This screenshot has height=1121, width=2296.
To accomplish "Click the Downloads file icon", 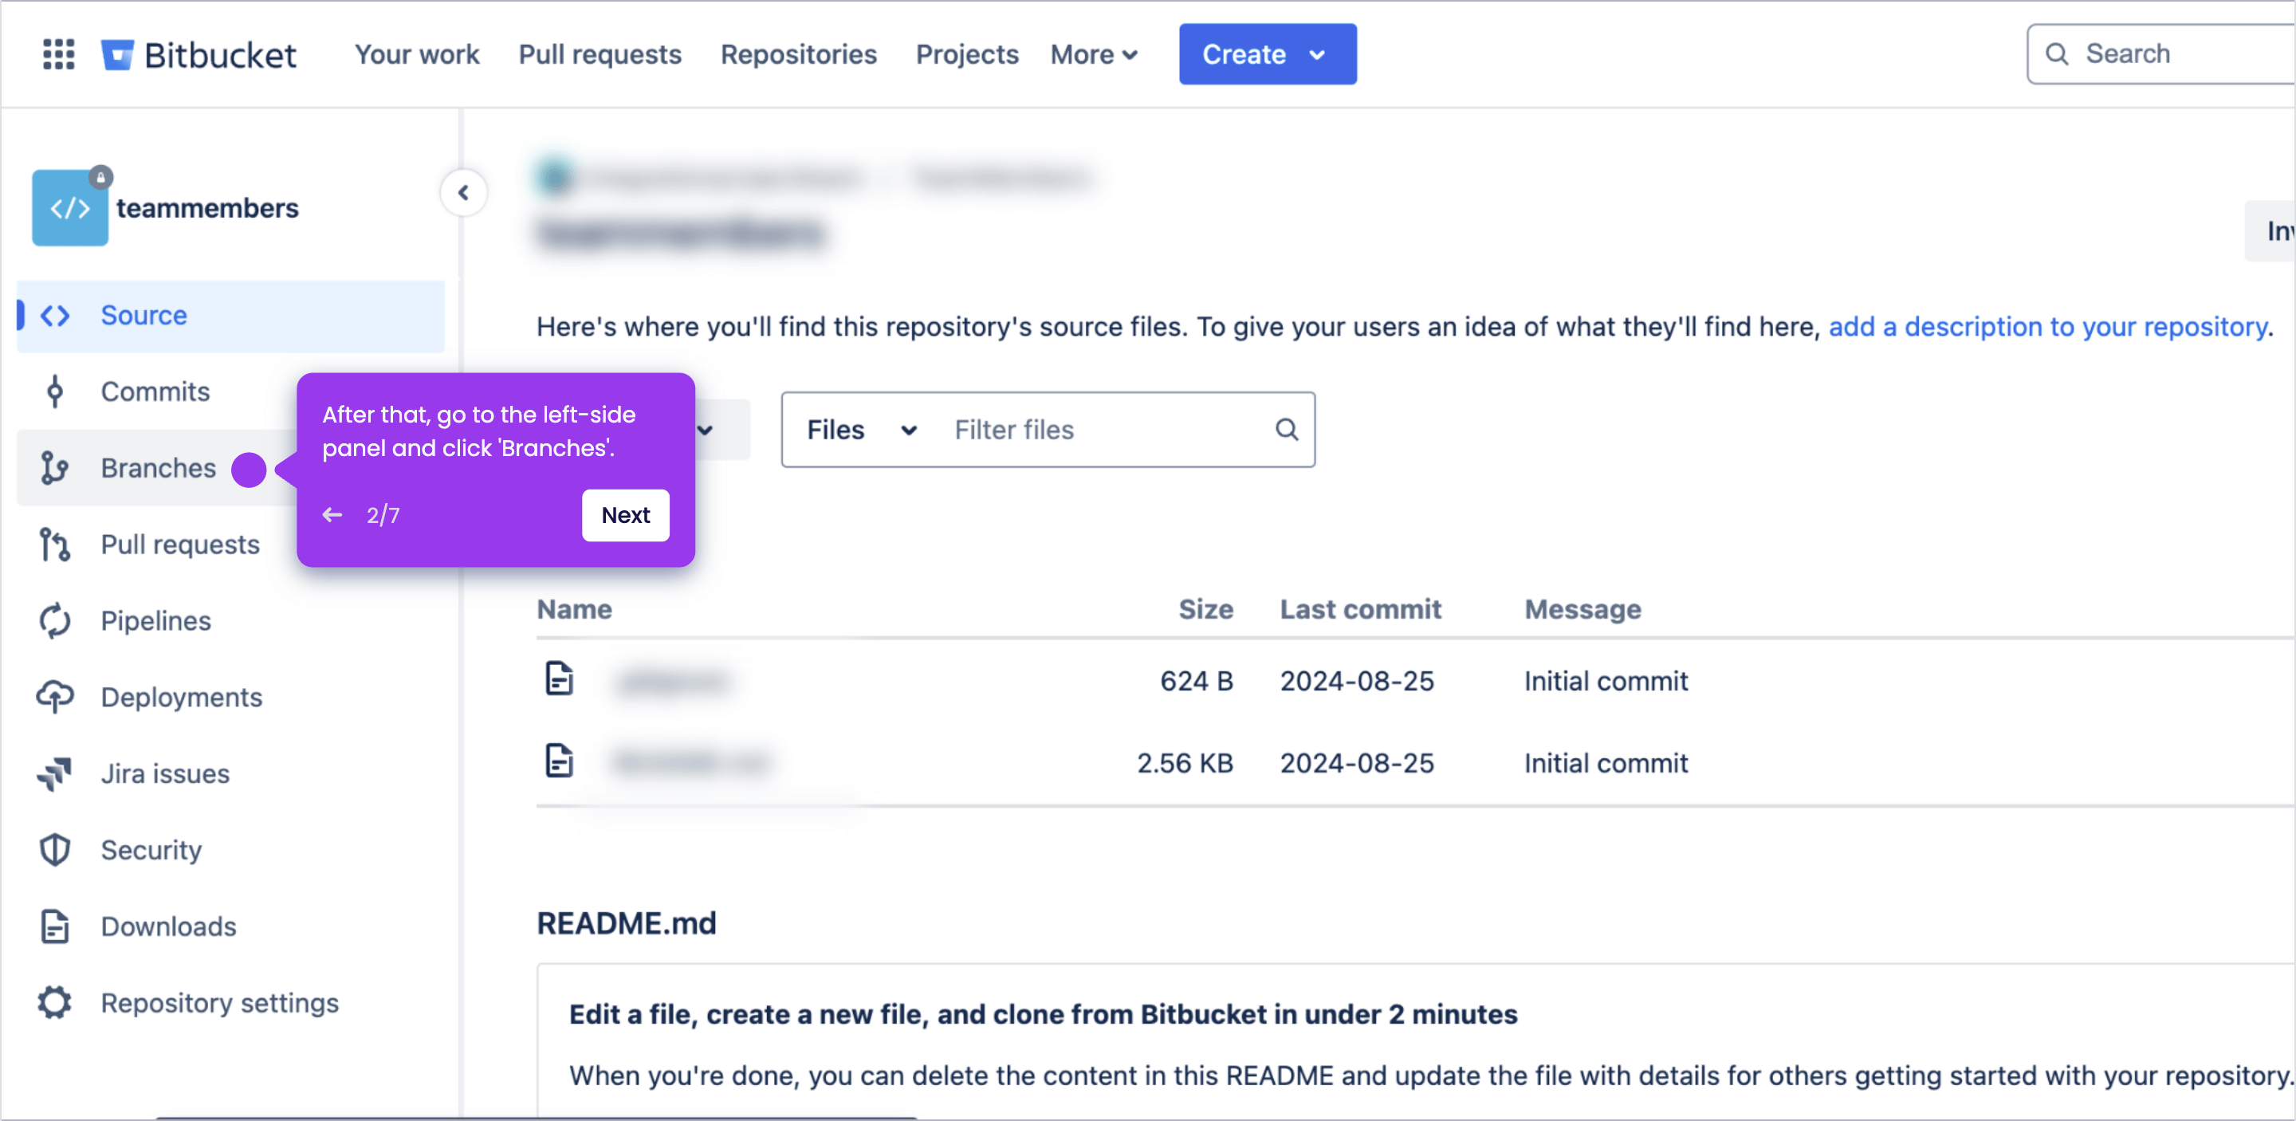I will [55, 926].
